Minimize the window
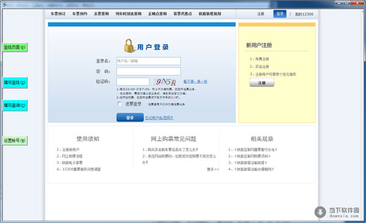 pyautogui.click(x=339, y=3)
